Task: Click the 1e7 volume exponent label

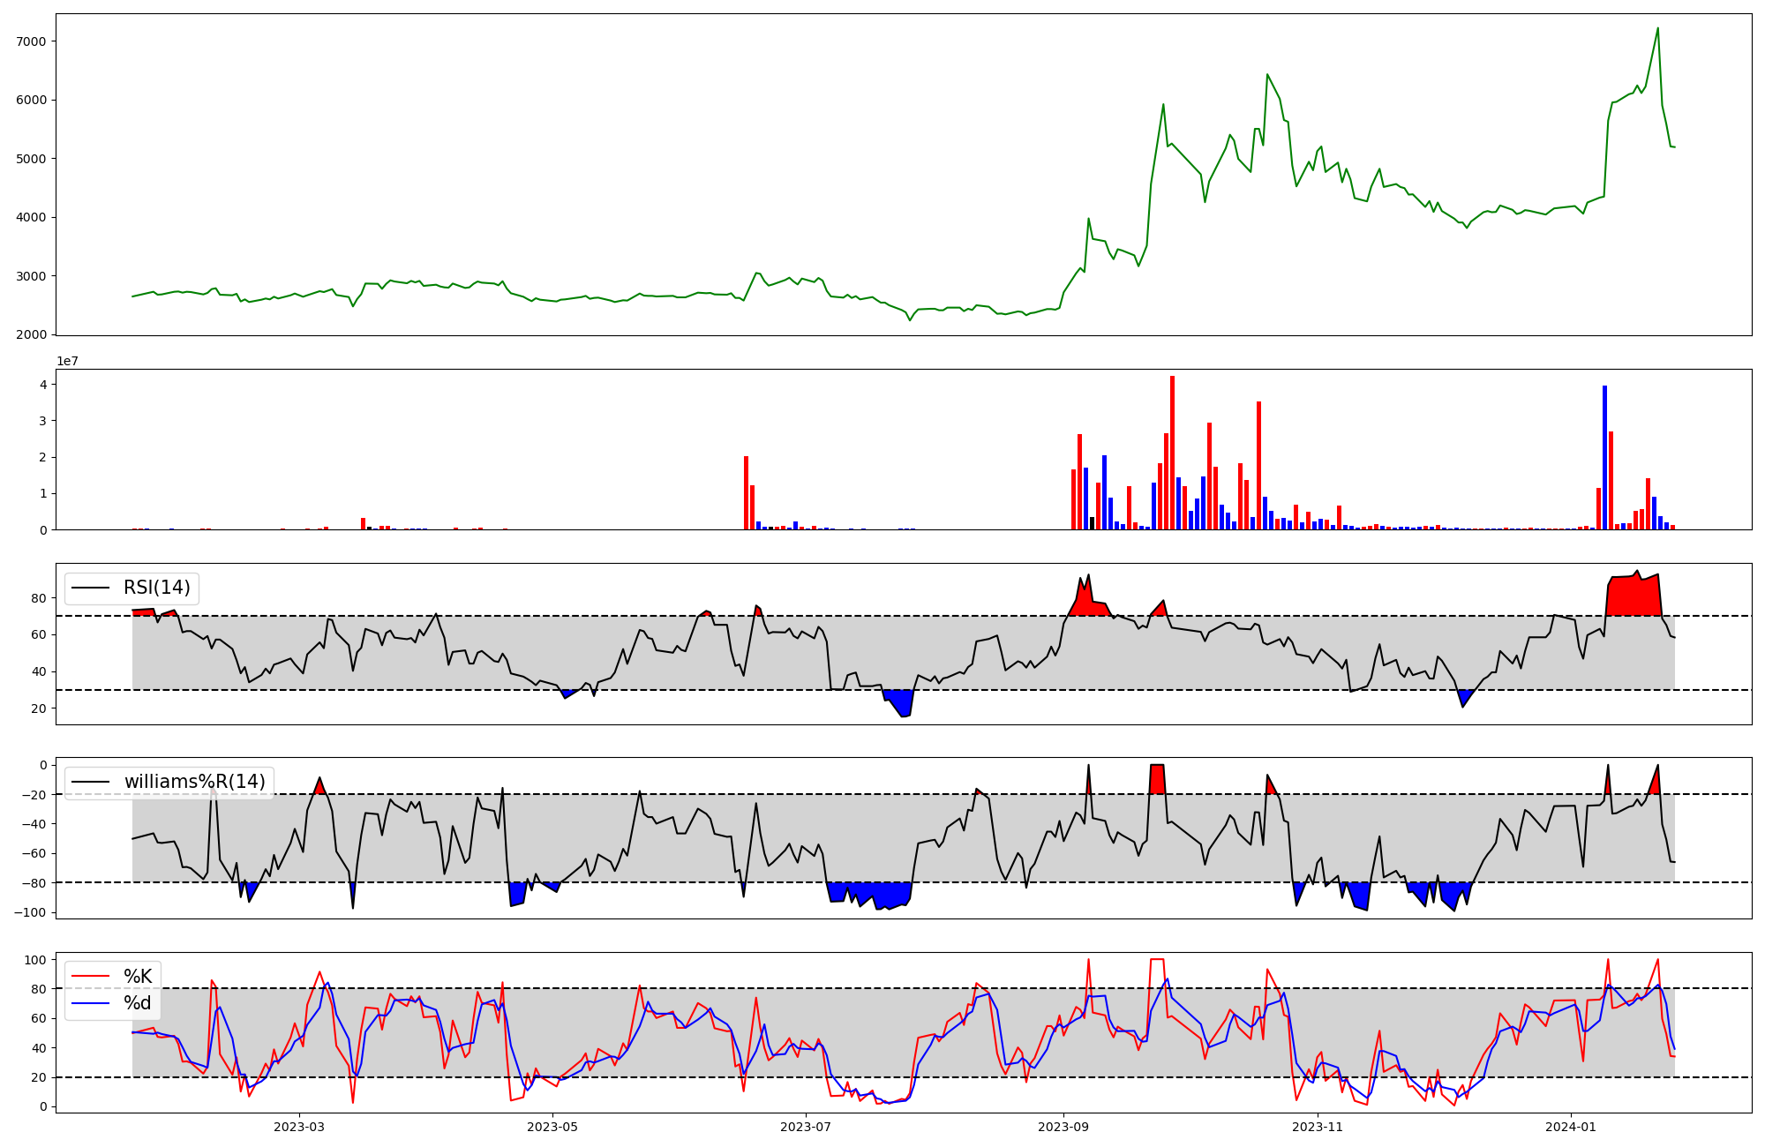Action: click(x=67, y=361)
